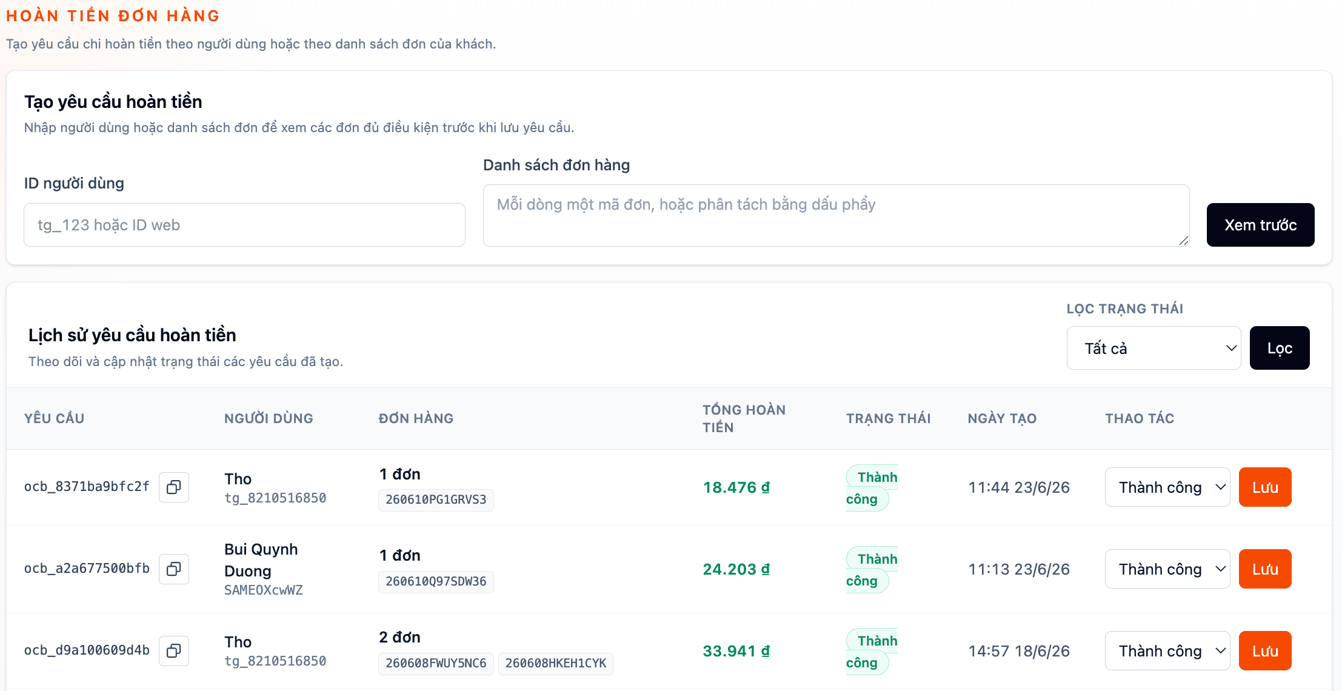Screen dimensions: 1342x691
Task: Click the THAO TÁC column header
Action: (x=1140, y=418)
